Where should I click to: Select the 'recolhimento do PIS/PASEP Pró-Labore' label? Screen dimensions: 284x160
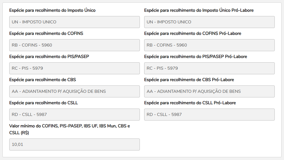195,57
